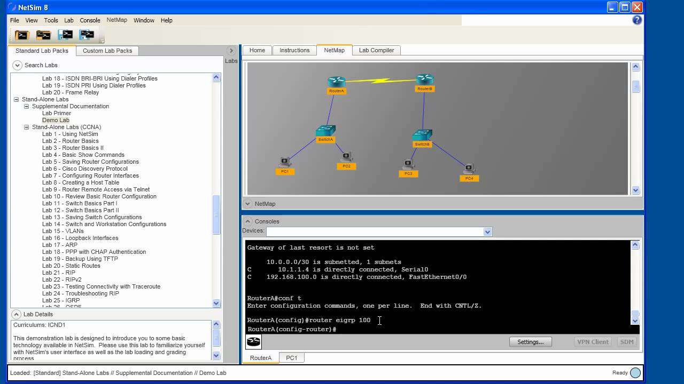Select Lab 6 - Cisco Discovery Protocol
This screenshot has height=384, width=684.
pos(85,169)
